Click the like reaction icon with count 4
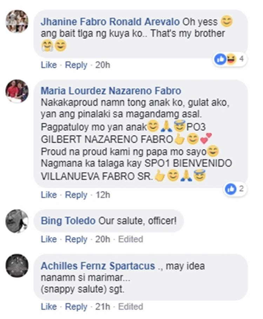The height and width of the screenshot is (319, 263). 221,59
